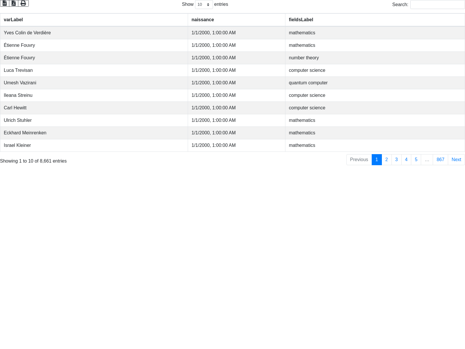Click the print table icon
The image size is (465, 349).
23,3
